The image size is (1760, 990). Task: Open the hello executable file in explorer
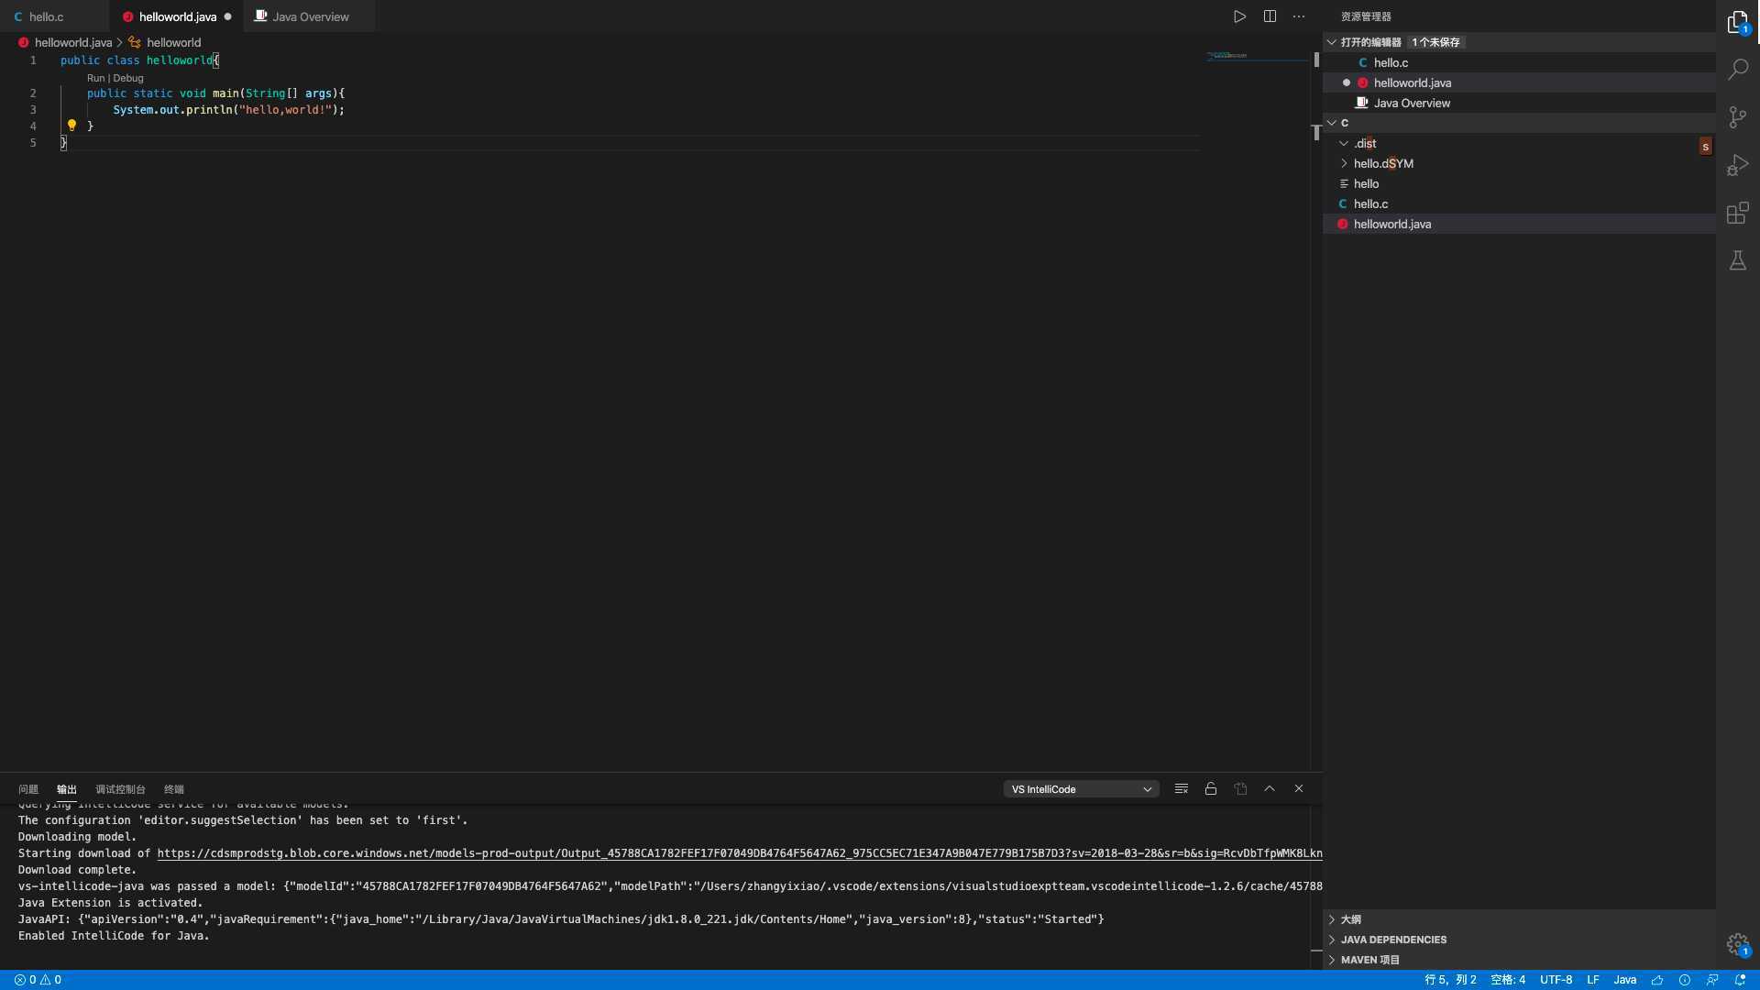click(1520, 183)
